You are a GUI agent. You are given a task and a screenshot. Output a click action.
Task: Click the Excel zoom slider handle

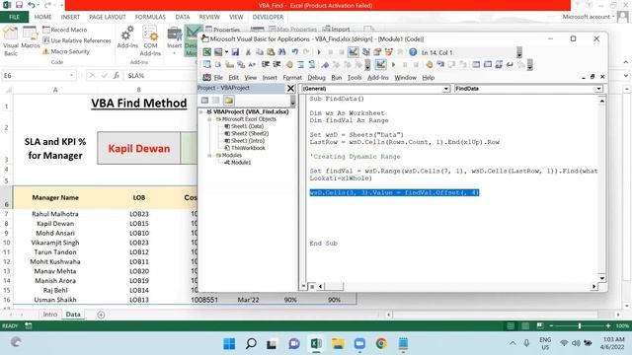pyautogui.click(x=580, y=325)
